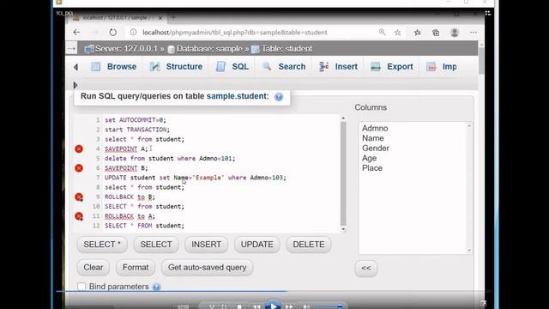Select Gender in the Columns list

coord(376,148)
